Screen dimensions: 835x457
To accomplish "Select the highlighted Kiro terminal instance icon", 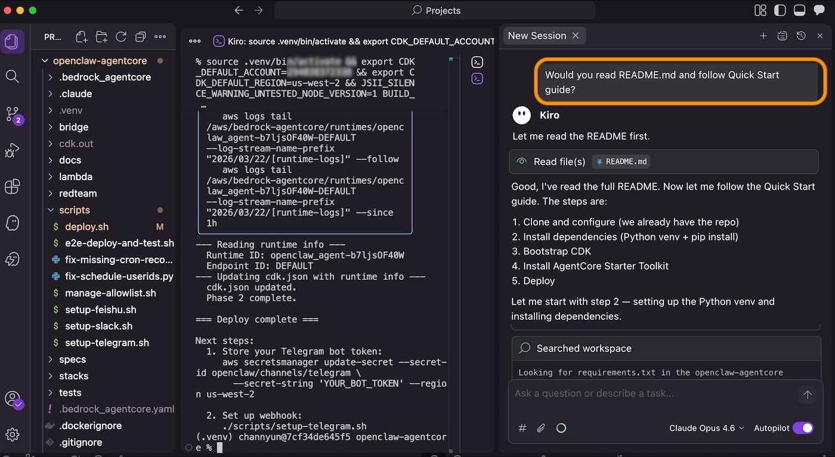I will (477, 79).
